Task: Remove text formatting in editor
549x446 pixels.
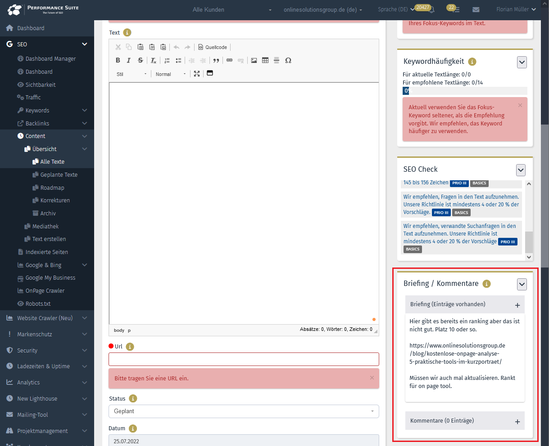Action: pos(153,60)
